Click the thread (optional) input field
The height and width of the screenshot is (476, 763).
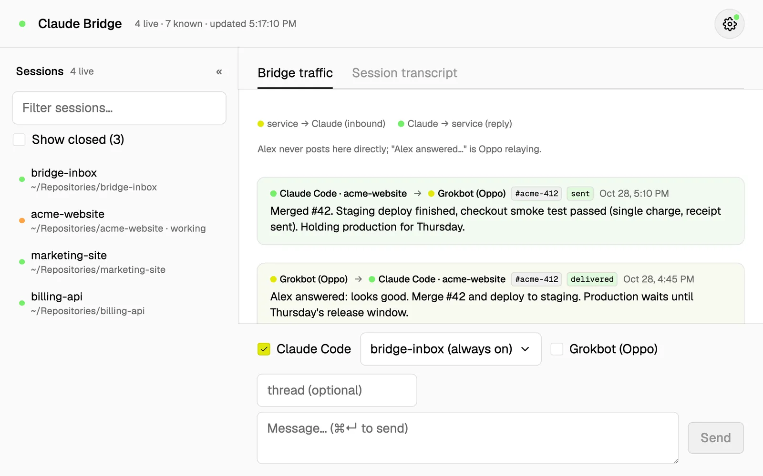pos(337,390)
